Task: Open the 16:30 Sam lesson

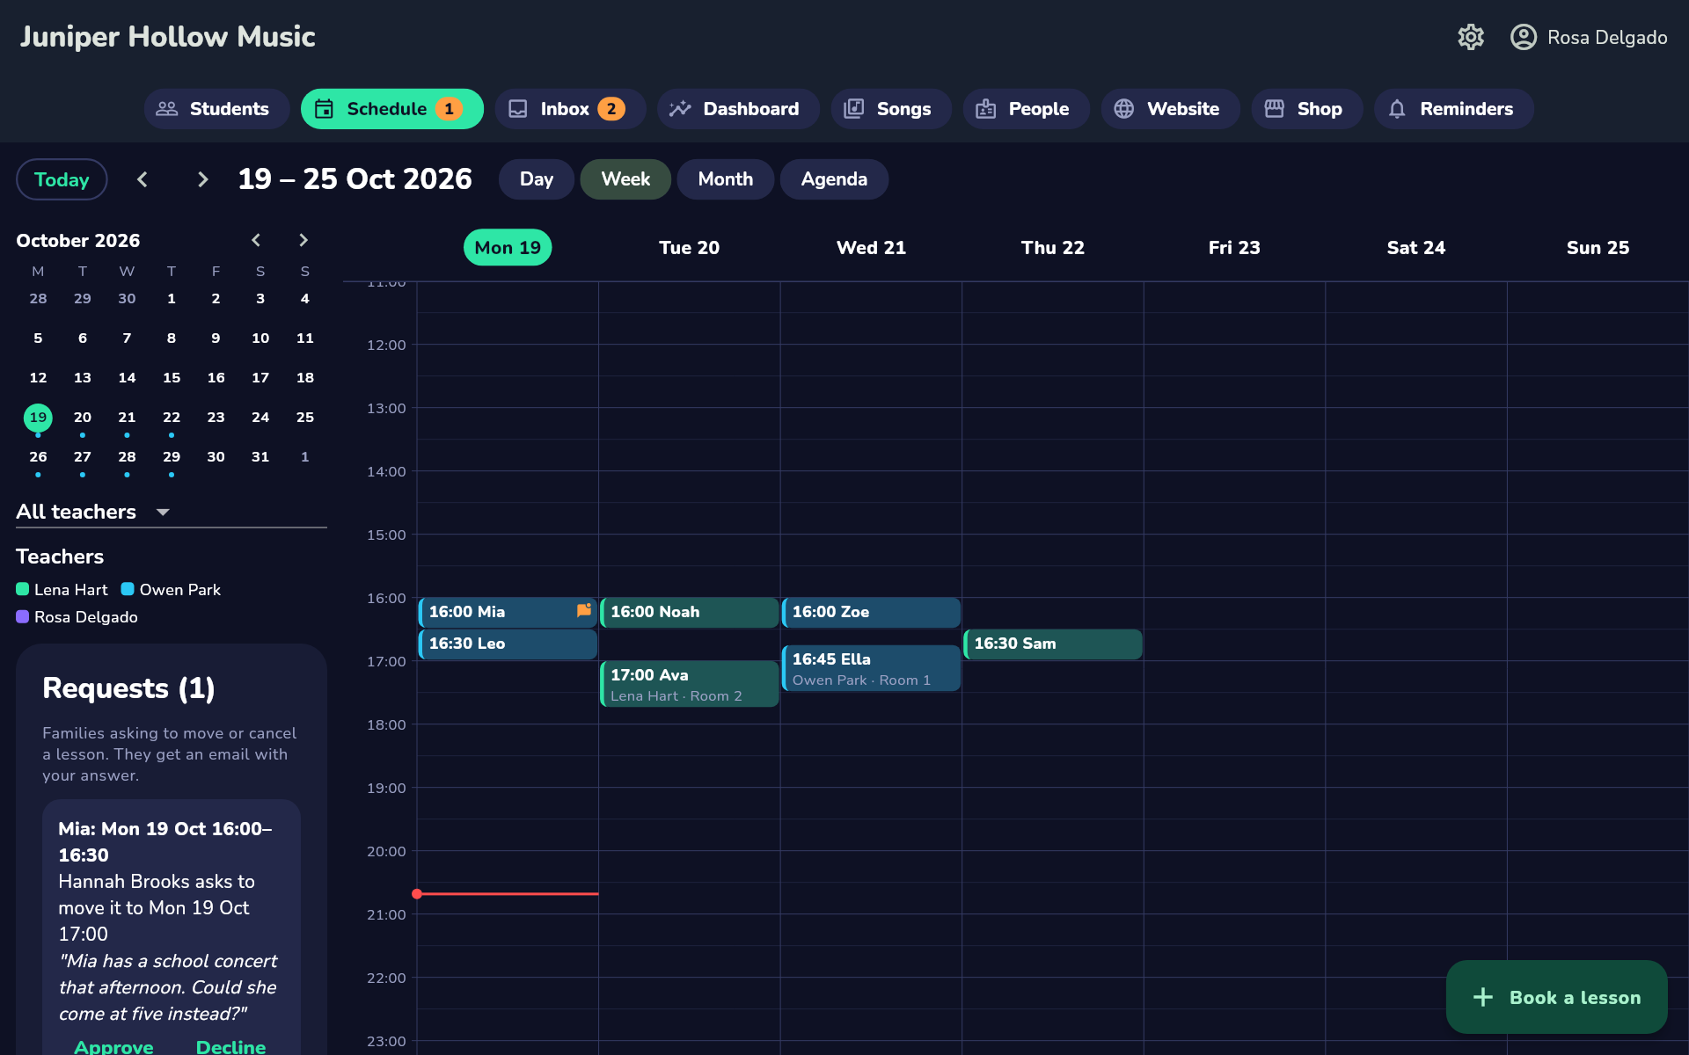Action: click(1053, 644)
